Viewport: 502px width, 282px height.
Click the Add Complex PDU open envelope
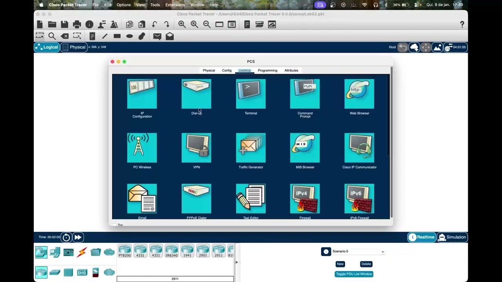point(169,36)
